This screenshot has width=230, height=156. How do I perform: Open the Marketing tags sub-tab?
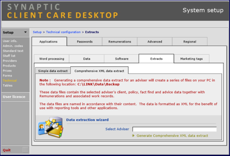click(x=191, y=59)
